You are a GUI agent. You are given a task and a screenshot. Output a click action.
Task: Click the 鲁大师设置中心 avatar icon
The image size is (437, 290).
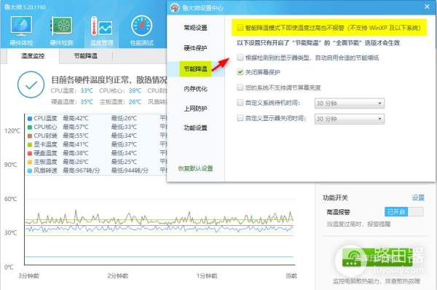click(175, 7)
